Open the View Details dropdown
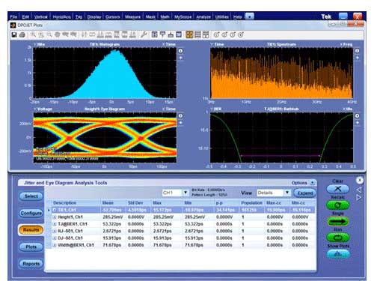The width and height of the screenshot is (374, 281). pos(287,193)
